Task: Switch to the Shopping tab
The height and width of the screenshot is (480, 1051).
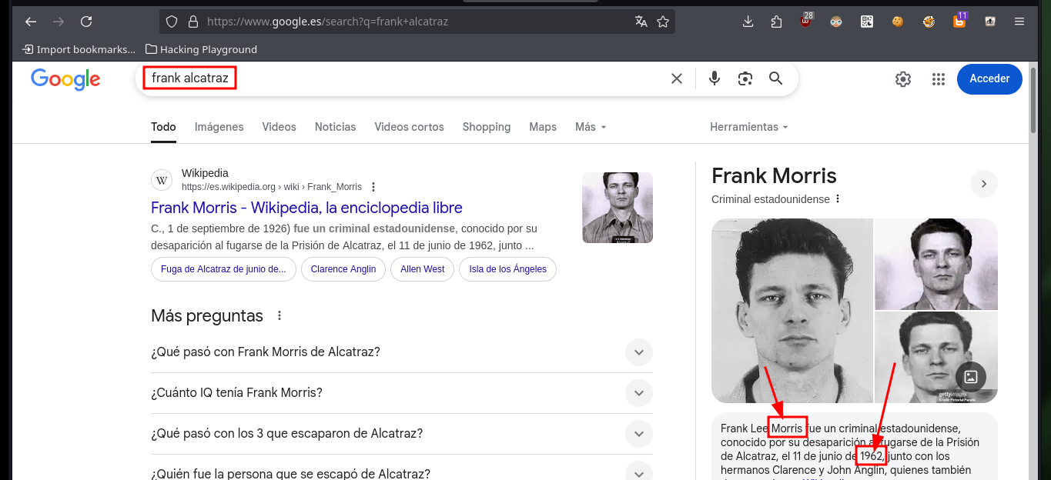Action: coord(487,127)
